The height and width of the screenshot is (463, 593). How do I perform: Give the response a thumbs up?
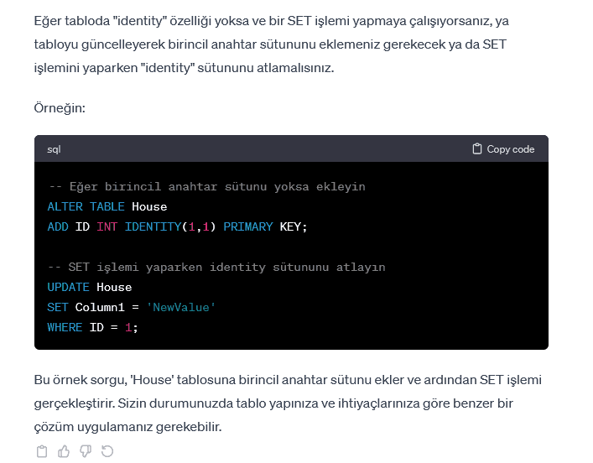pyautogui.click(x=64, y=451)
